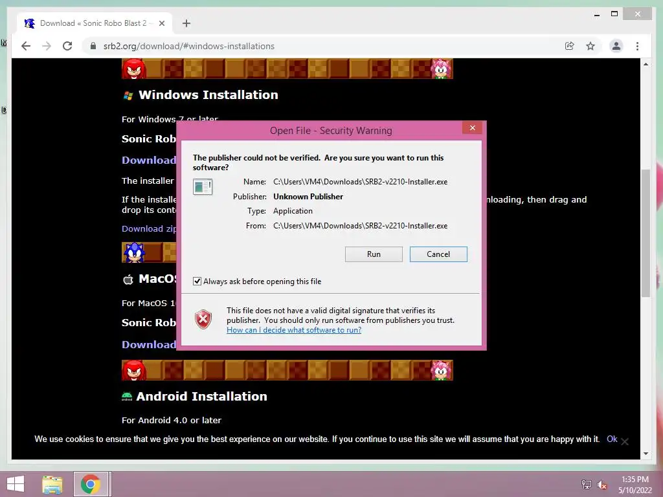
Task: Uncheck Always ask before opening this file
Action: (x=197, y=282)
